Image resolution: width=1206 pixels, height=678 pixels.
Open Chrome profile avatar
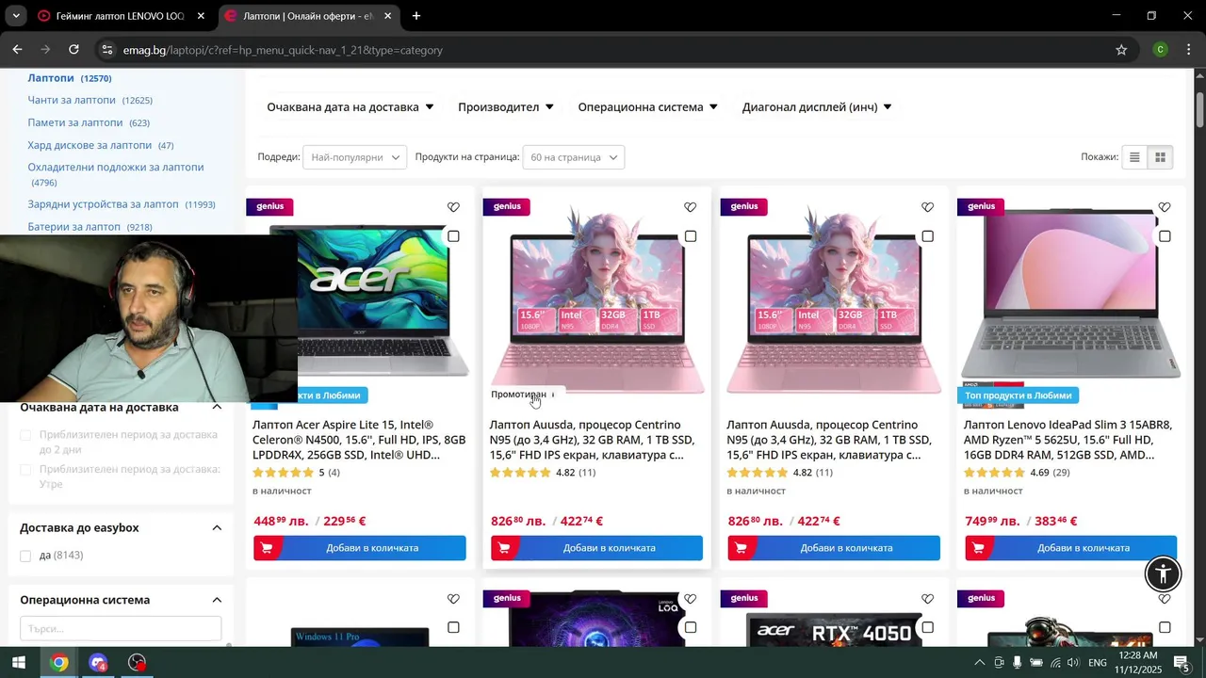(x=1161, y=50)
